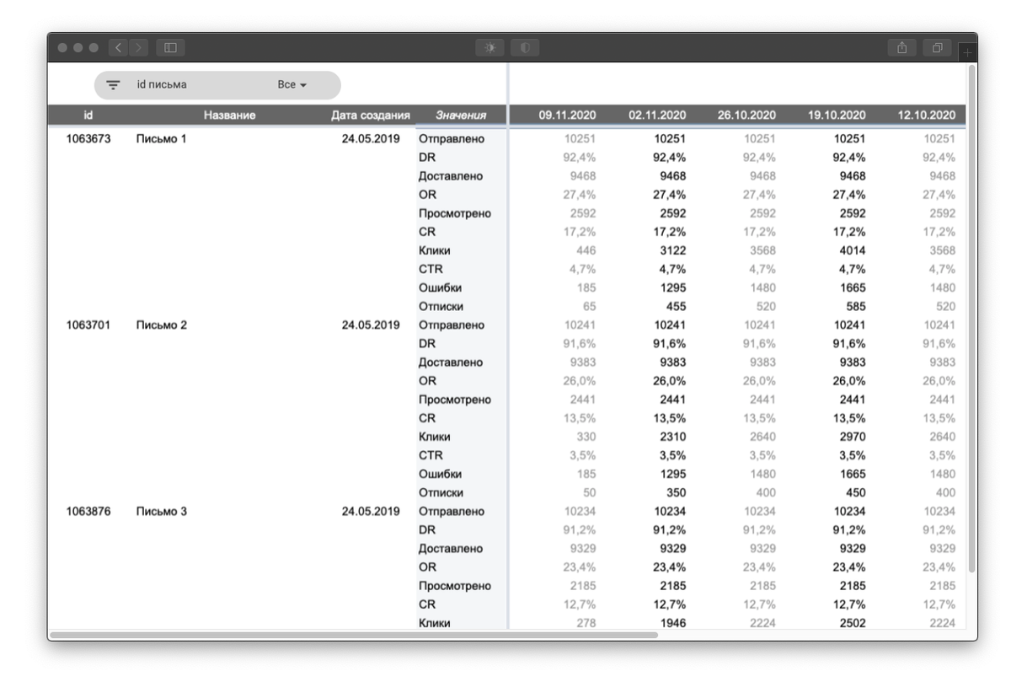Click 02.11.2020 CR value 12,7%
The height and width of the screenshot is (682, 1011).
coord(669,604)
